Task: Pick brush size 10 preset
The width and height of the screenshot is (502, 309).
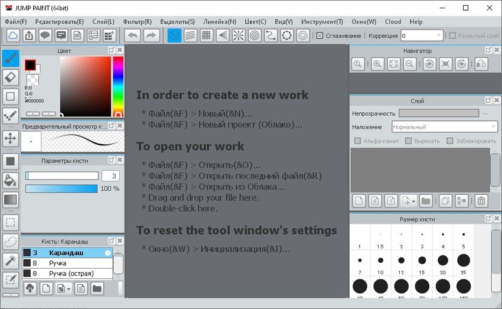Action: point(380,264)
